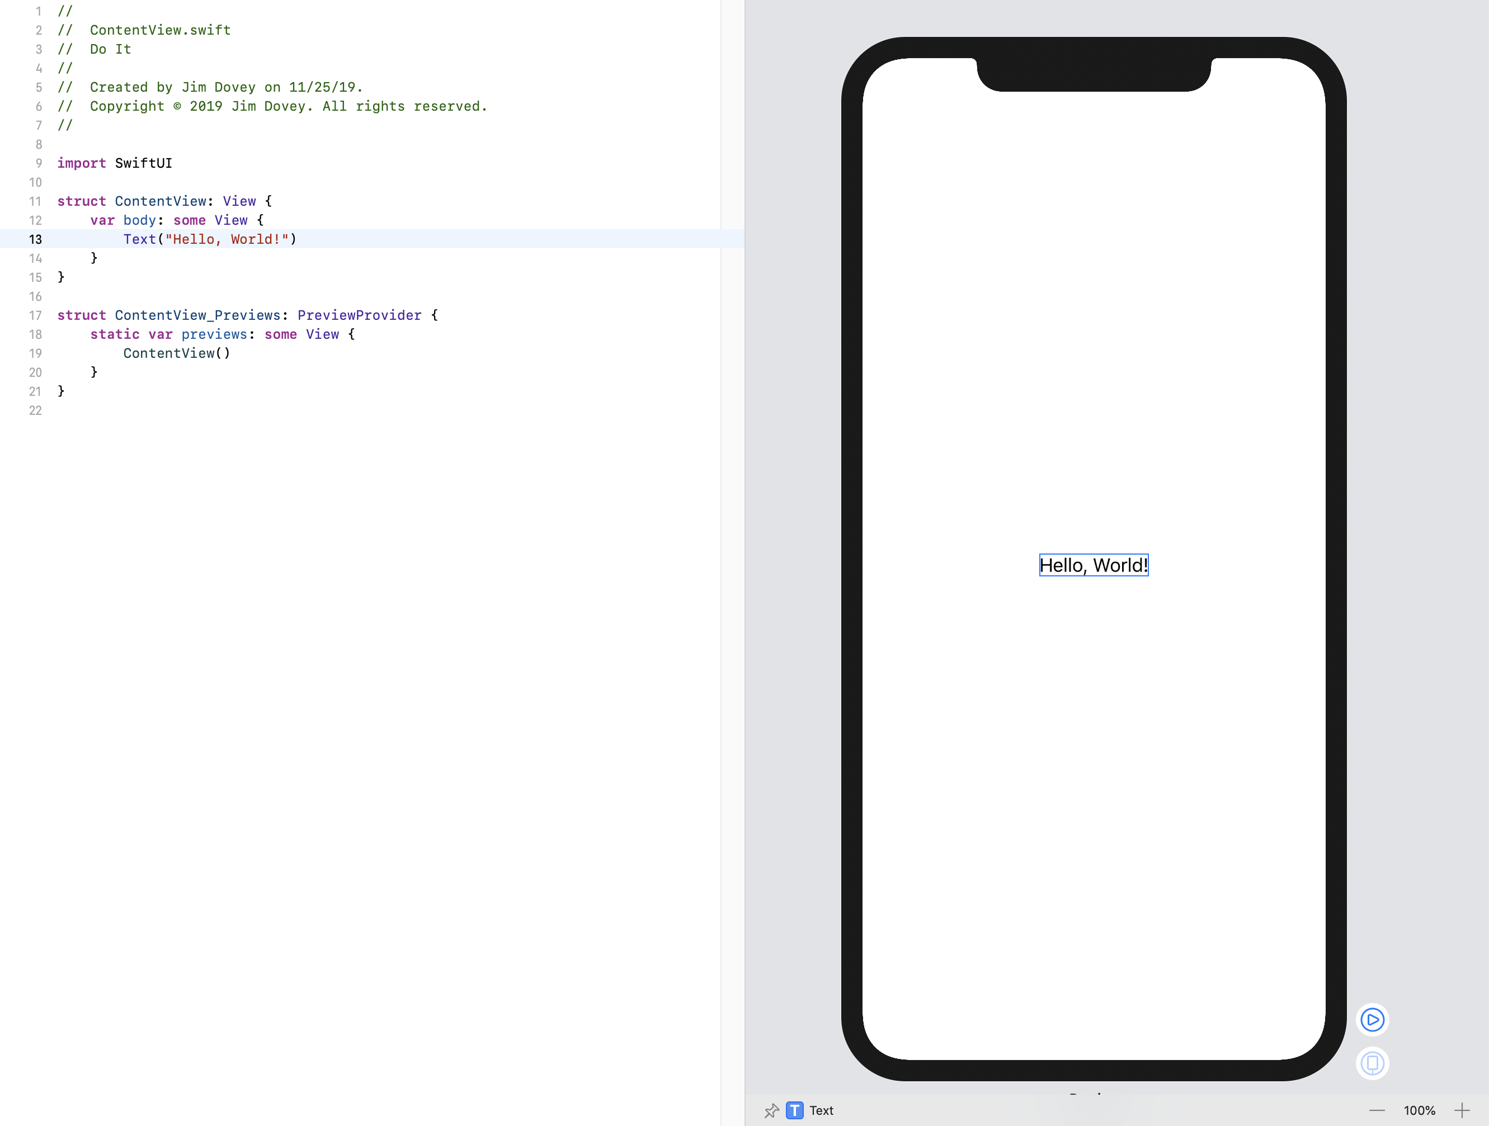Zoom in the canvas with plus

coord(1462,1110)
